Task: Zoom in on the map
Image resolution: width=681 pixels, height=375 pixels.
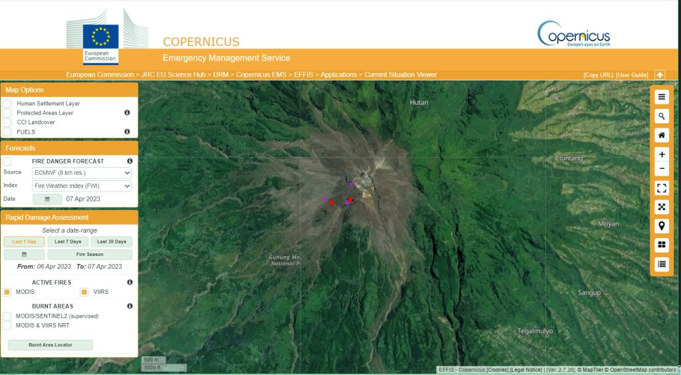Action: 661,154
